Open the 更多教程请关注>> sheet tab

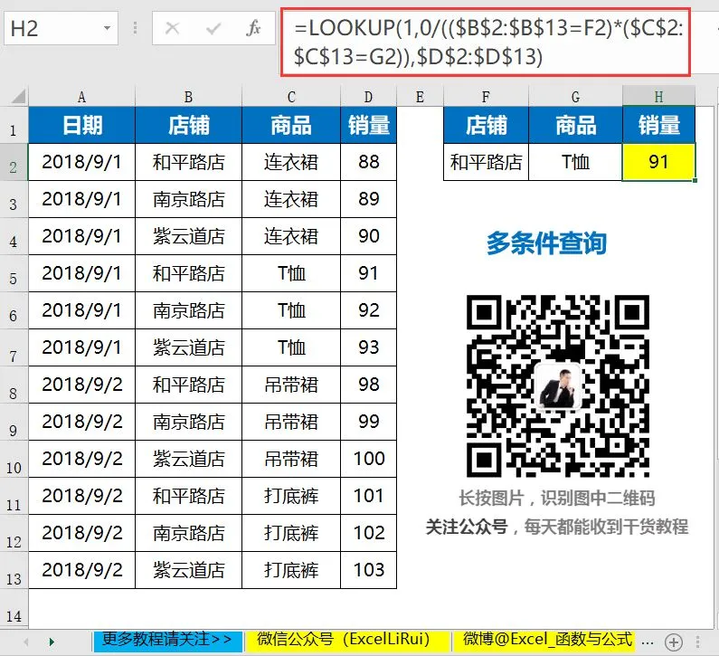167,641
